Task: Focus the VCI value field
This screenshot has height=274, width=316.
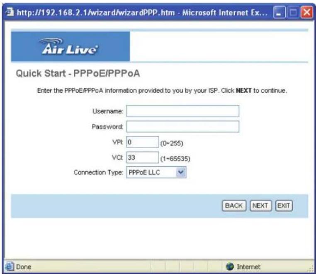Action: click(x=143, y=157)
